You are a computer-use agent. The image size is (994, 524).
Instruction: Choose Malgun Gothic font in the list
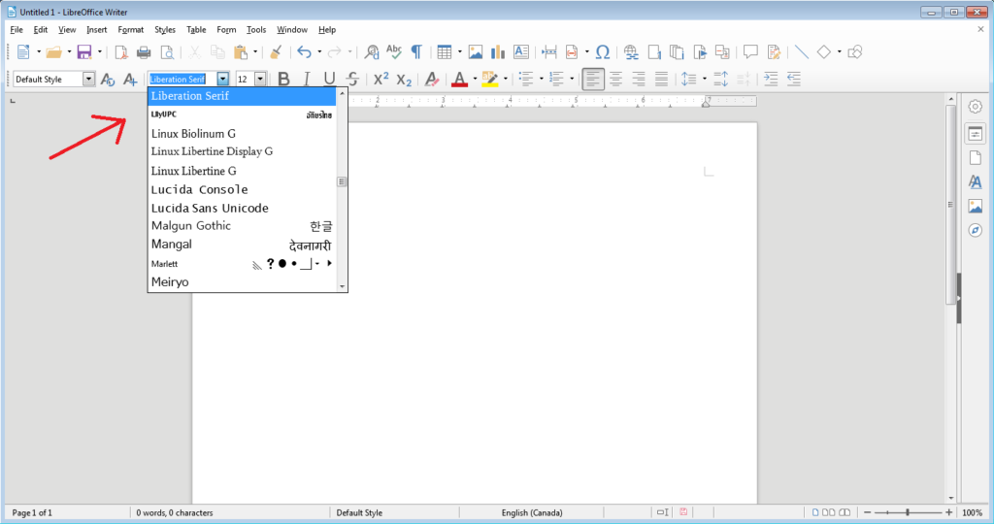[191, 226]
